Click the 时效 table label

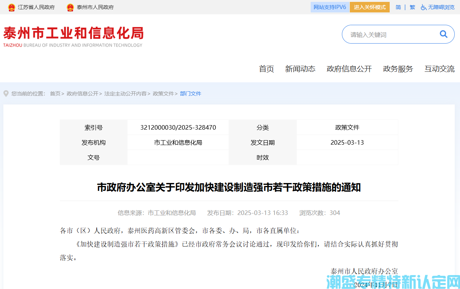pos(263,157)
